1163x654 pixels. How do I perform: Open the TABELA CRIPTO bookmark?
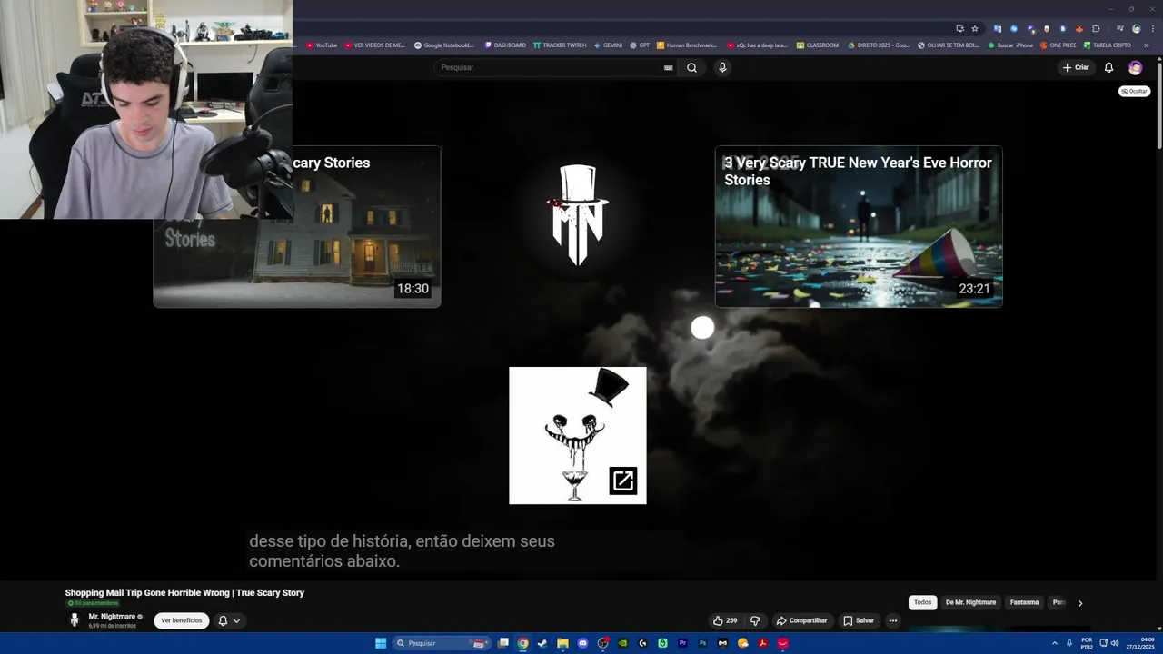click(1108, 45)
